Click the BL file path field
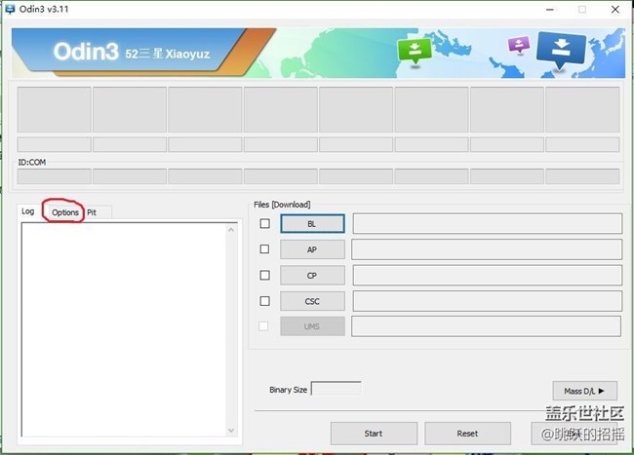Image resolution: width=634 pixels, height=455 pixels. tap(486, 224)
